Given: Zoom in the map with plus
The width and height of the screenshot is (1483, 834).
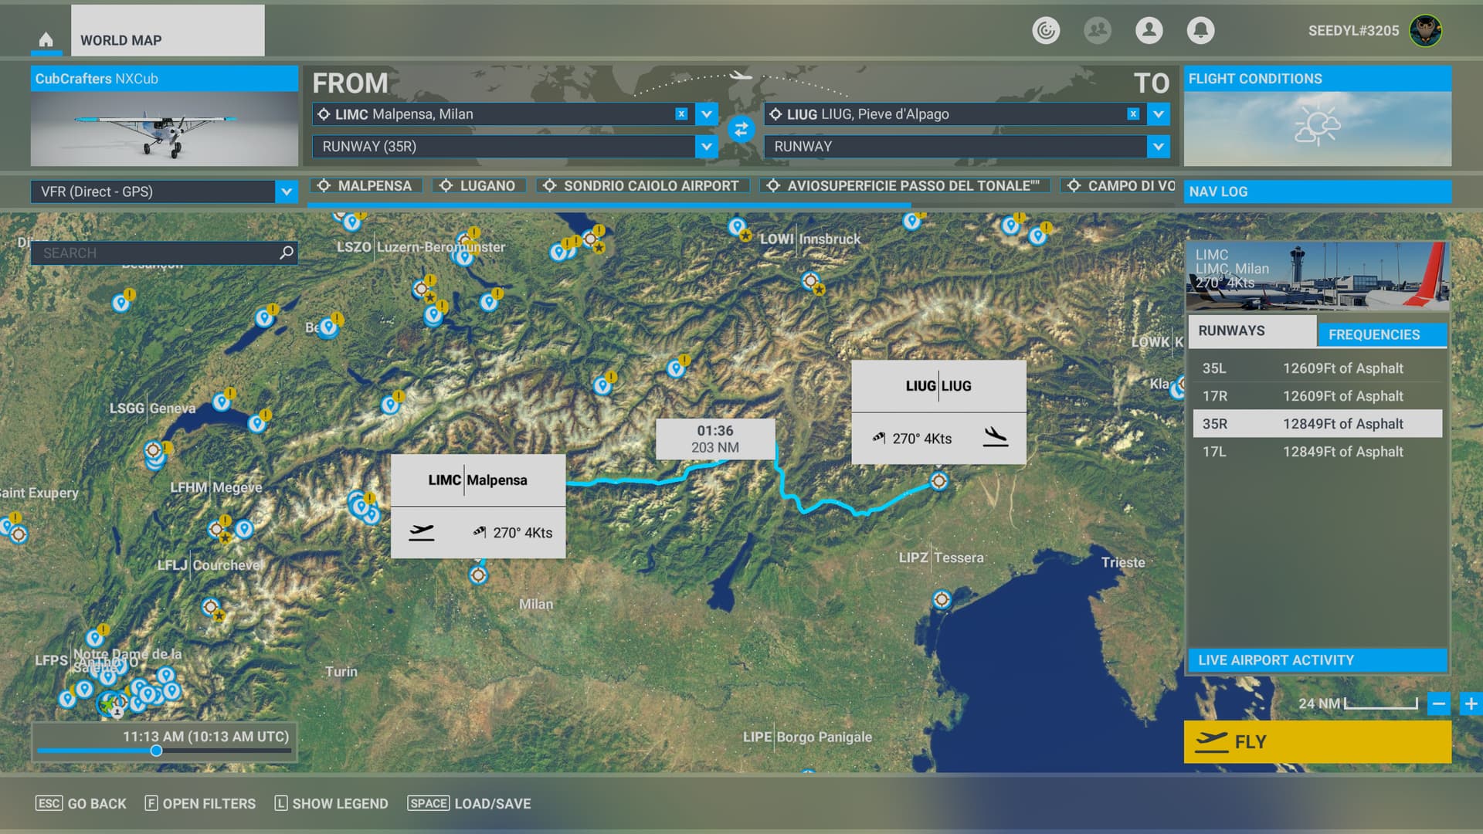Looking at the screenshot, I should pos(1471,704).
